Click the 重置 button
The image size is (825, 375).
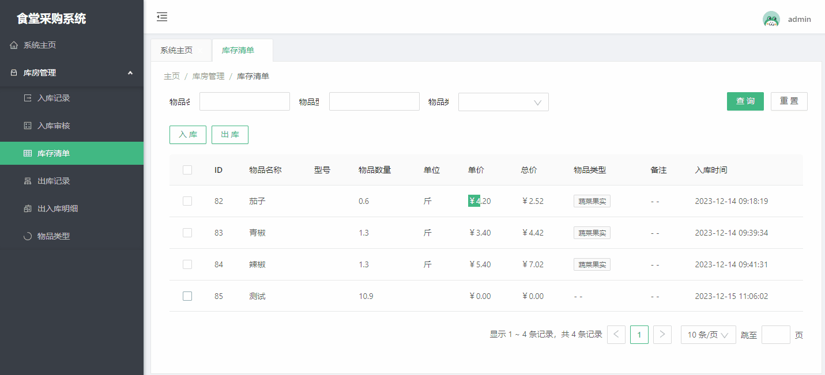[x=789, y=101]
